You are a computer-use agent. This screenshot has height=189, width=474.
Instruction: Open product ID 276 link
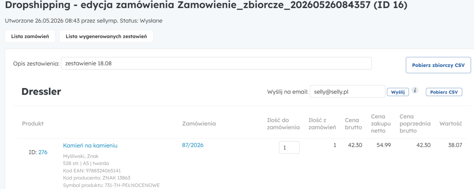coord(43,152)
